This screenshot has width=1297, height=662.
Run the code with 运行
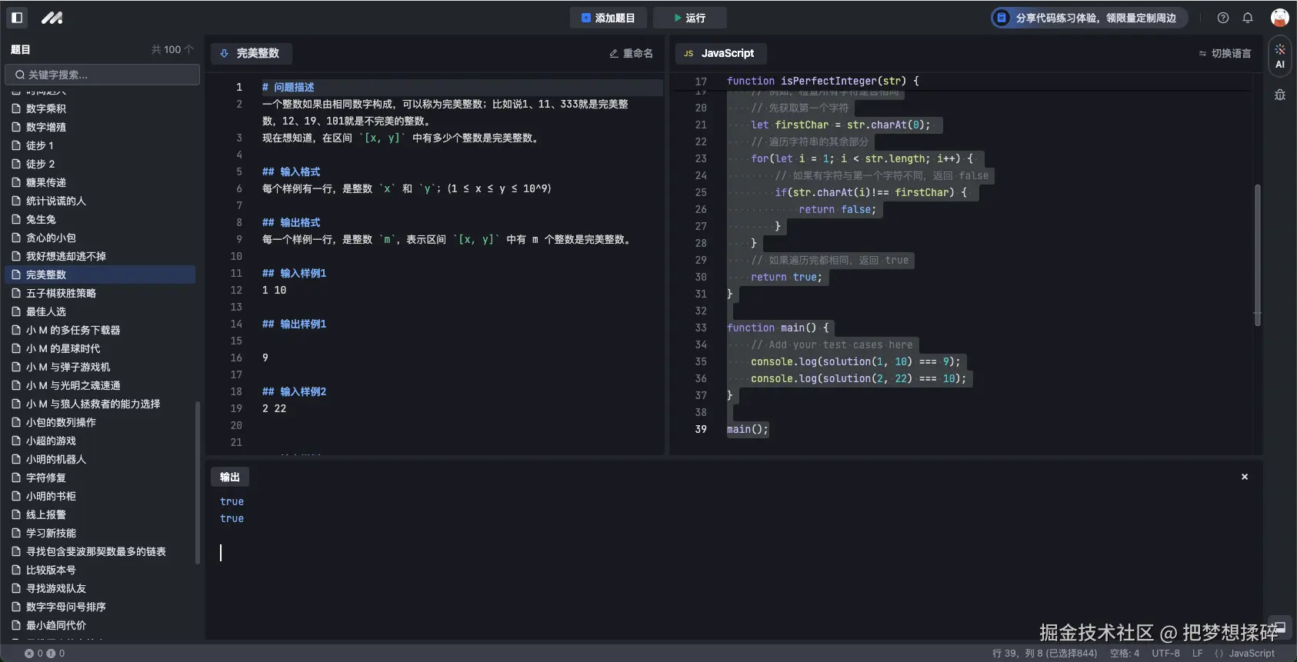689,18
